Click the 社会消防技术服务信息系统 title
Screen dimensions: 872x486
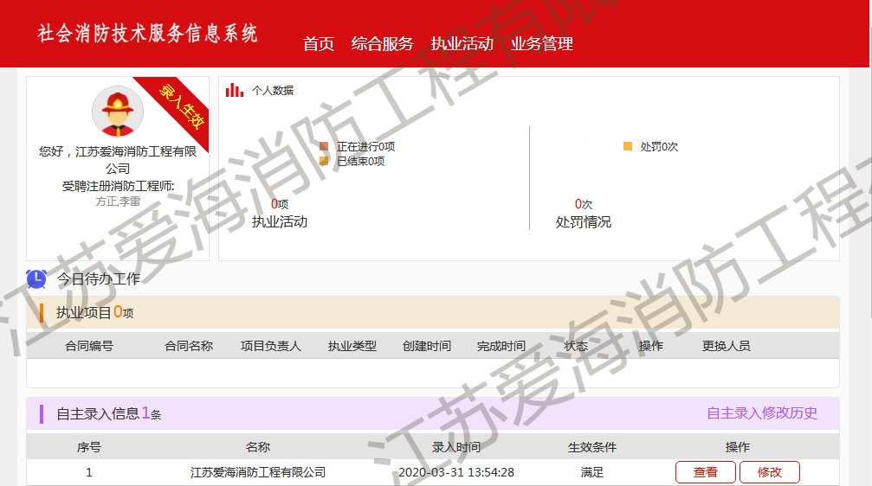pyautogui.click(x=147, y=34)
